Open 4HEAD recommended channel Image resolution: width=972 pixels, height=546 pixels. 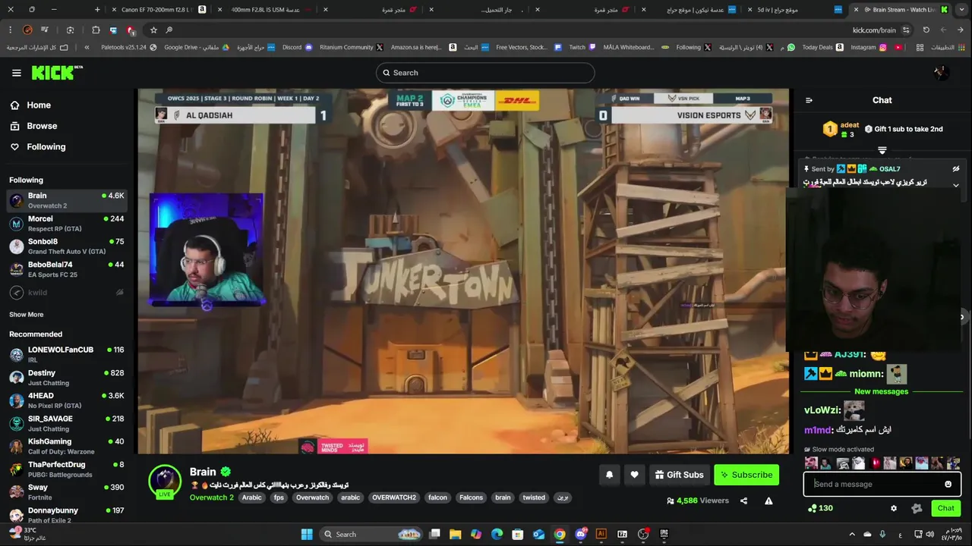(x=66, y=400)
